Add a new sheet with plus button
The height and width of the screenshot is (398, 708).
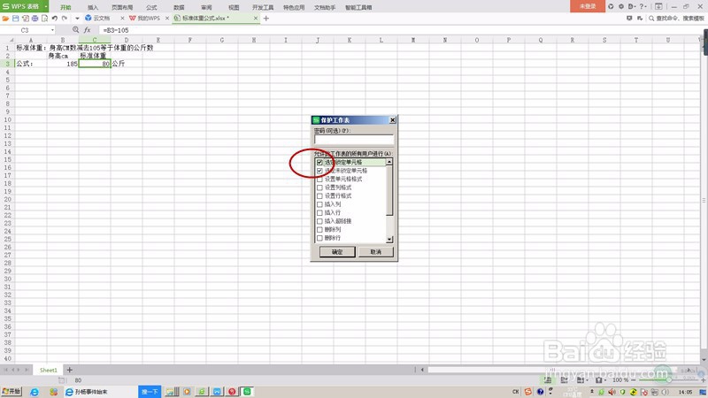pos(70,370)
